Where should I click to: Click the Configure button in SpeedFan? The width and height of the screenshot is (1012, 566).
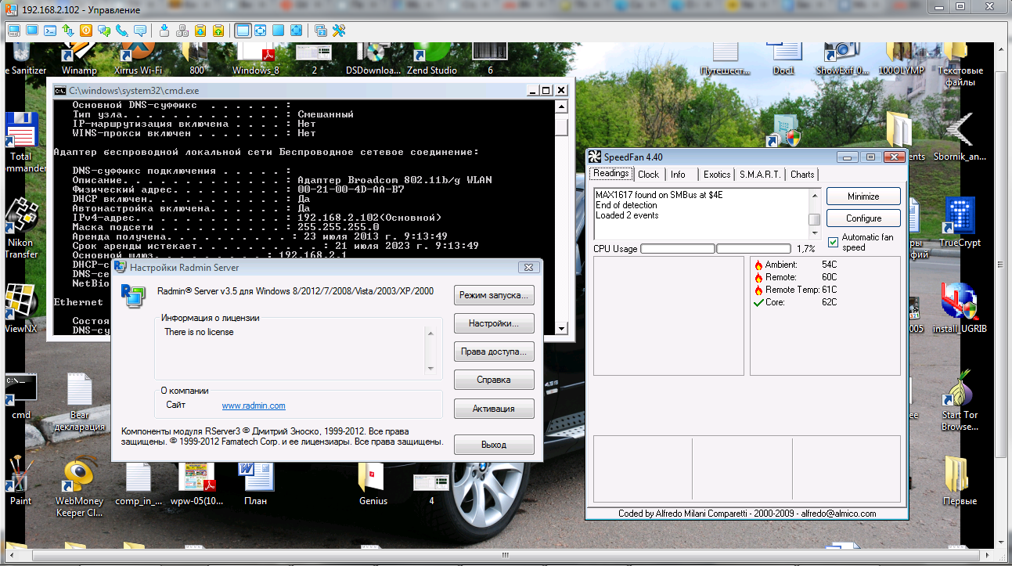coord(863,218)
